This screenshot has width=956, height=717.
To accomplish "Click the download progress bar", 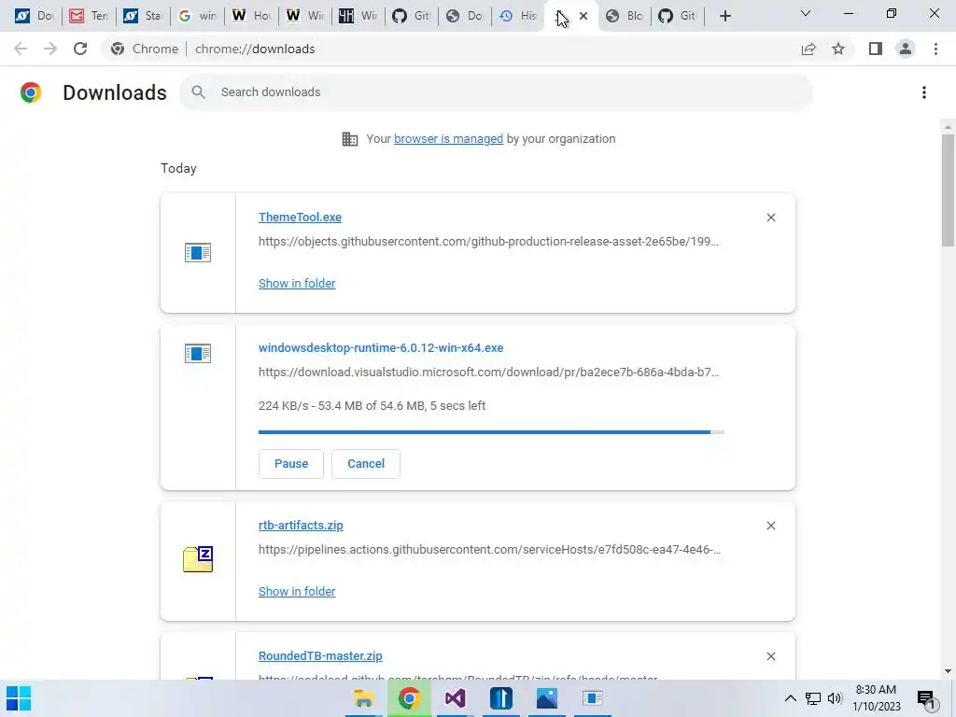I will (491, 432).
